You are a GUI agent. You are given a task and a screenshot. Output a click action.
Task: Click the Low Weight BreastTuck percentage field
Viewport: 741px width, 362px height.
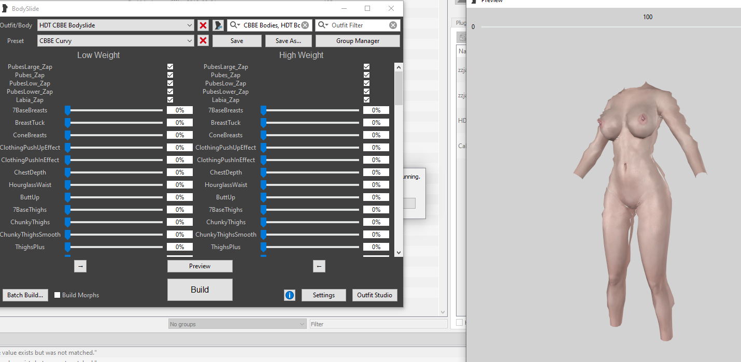tap(180, 123)
